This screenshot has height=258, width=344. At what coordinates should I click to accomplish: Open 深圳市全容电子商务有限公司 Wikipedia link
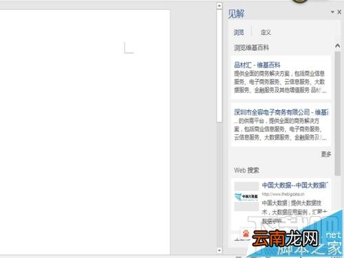pos(281,112)
